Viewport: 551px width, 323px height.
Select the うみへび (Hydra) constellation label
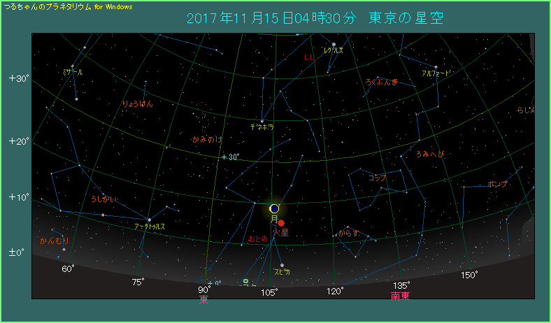[x=430, y=154]
